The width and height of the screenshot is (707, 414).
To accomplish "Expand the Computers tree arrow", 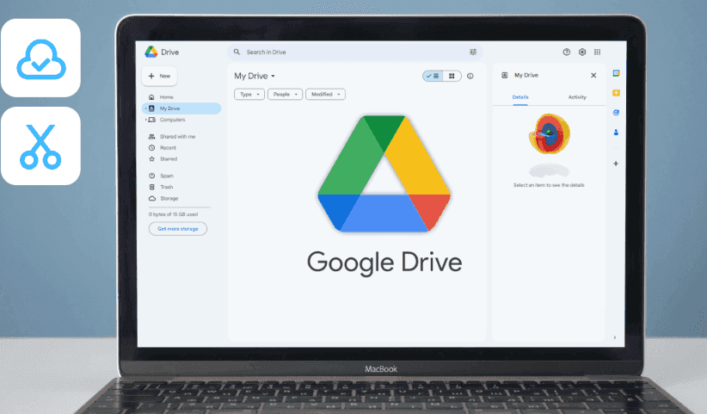I will point(145,120).
